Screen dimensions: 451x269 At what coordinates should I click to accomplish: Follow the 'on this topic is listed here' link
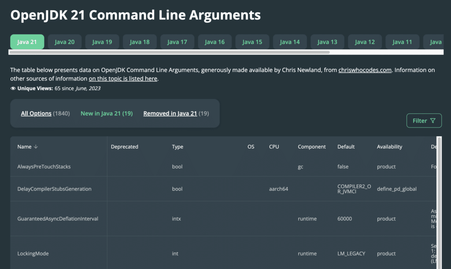(x=123, y=79)
